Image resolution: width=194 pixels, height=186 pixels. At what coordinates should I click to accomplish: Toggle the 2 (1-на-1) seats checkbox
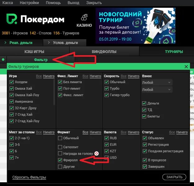click(x=11, y=138)
